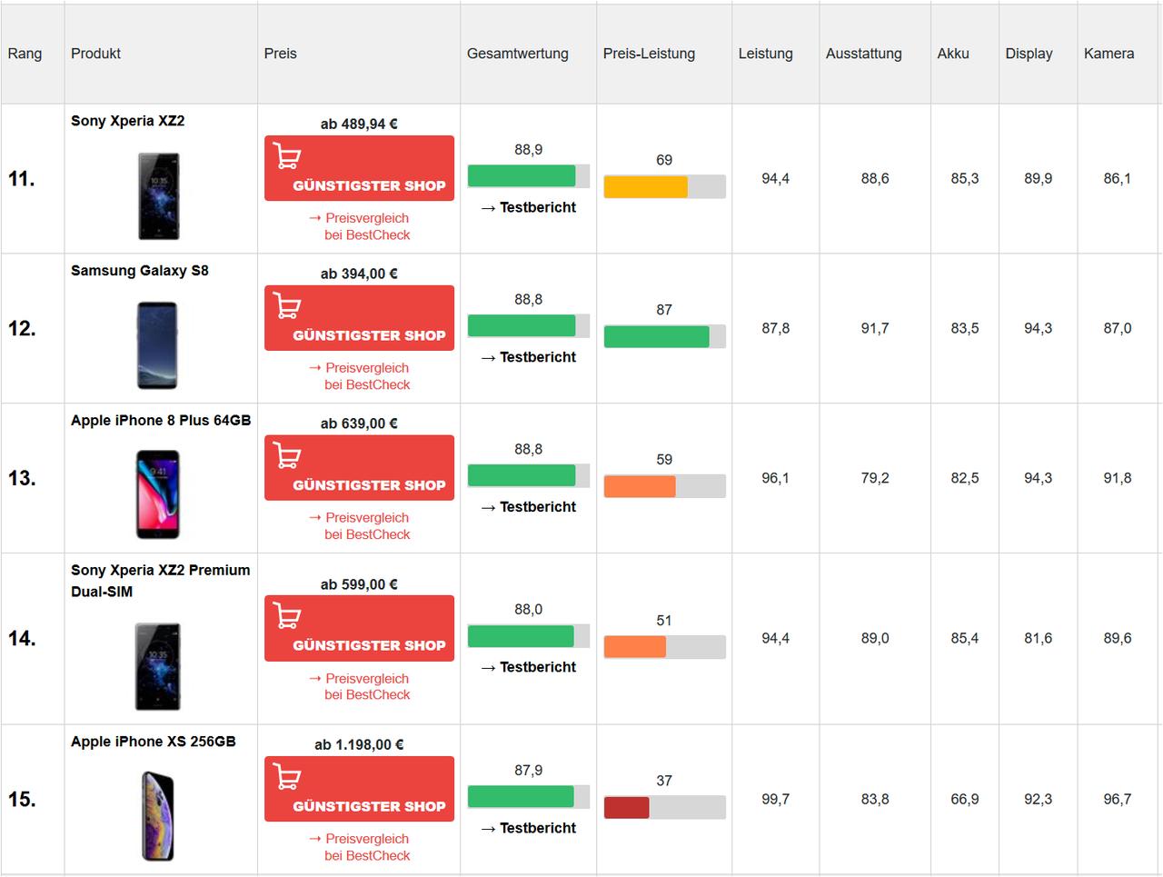The image size is (1163, 877).
Task: Sort by the Preis-Leistung column header
Action: click(x=649, y=54)
